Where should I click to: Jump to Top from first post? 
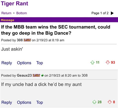[x=40, y=63]
